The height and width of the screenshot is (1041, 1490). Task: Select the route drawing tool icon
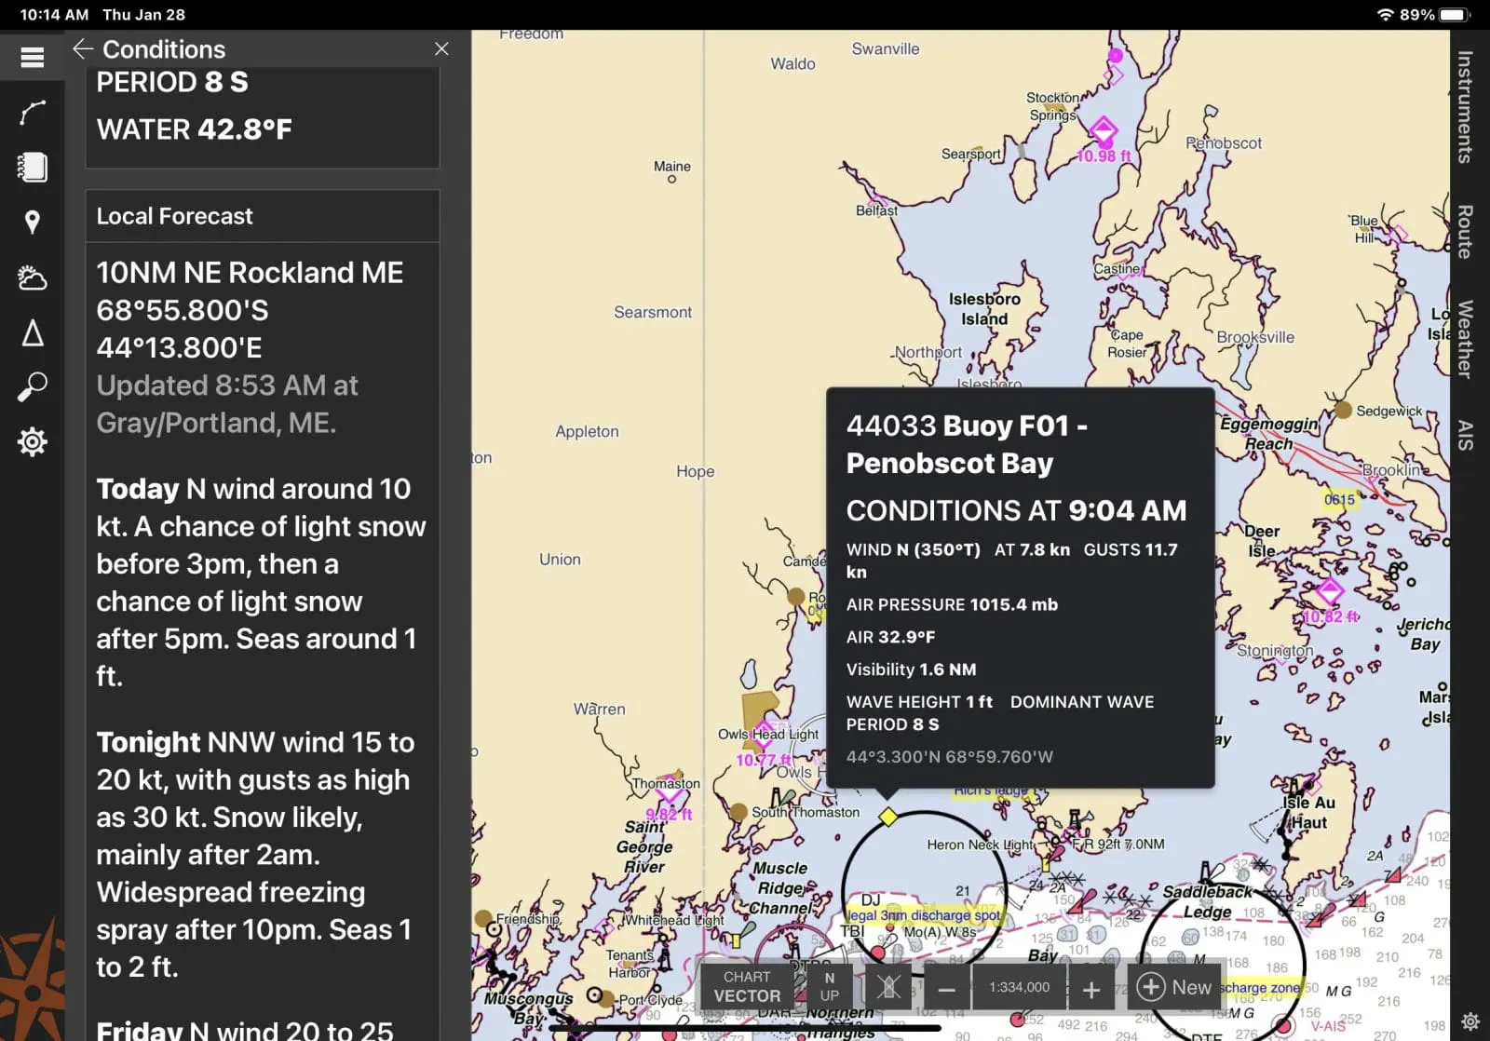(x=33, y=113)
